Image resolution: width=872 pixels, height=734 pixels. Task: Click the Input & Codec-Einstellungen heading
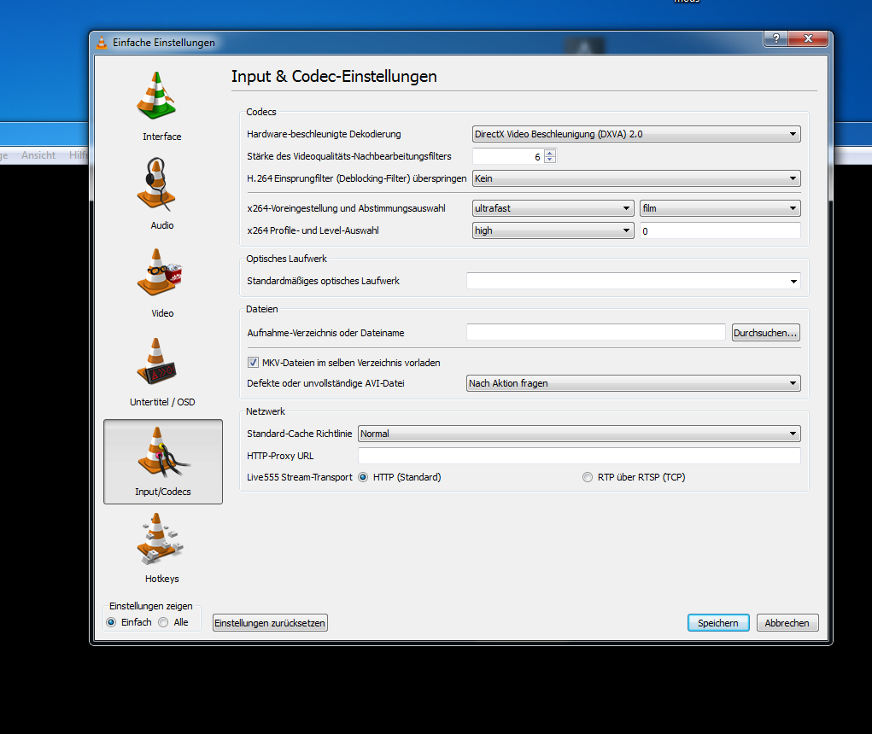click(x=334, y=76)
